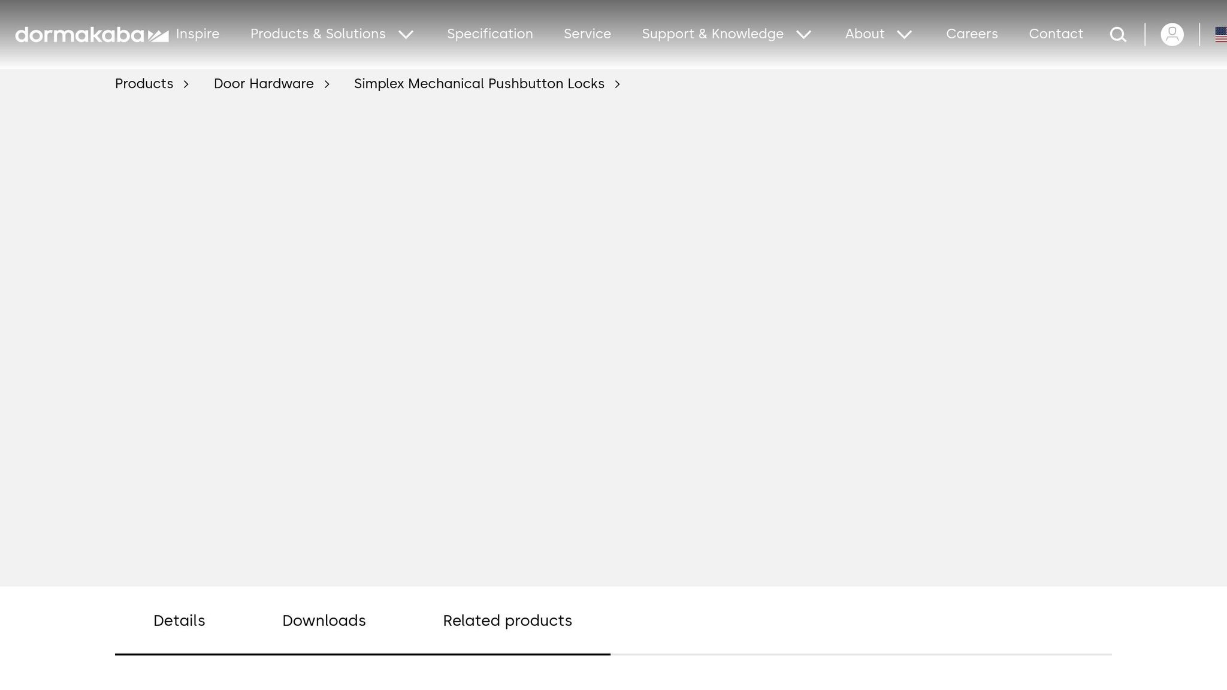
Task: Go to the Service page
Action: coord(587,34)
